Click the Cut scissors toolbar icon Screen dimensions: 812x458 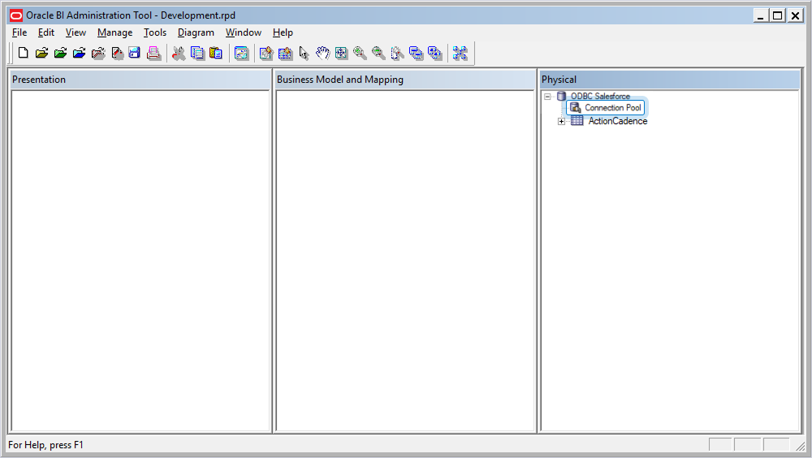pyautogui.click(x=179, y=54)
